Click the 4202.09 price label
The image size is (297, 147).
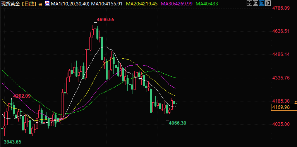coord(22,96)
